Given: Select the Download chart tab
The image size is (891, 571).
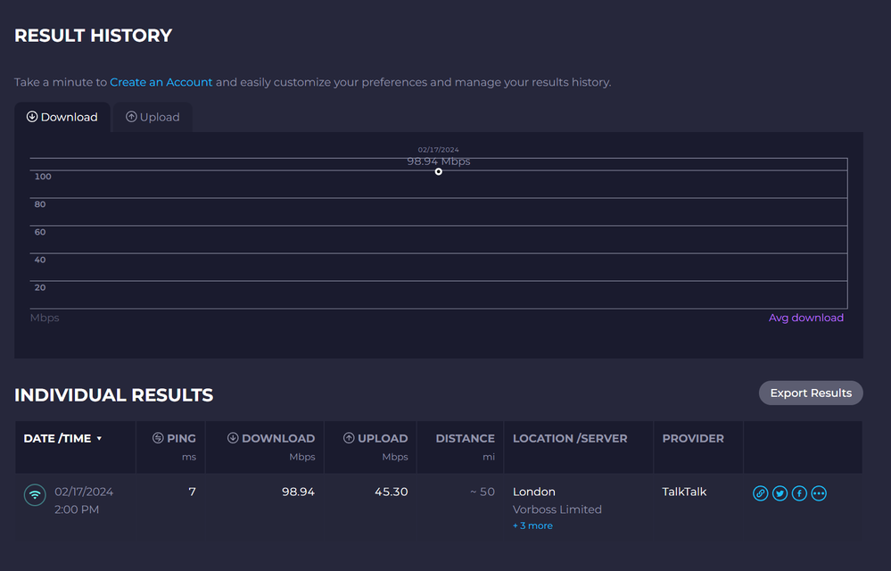Looking at the screenshot, I should (62, 117).
